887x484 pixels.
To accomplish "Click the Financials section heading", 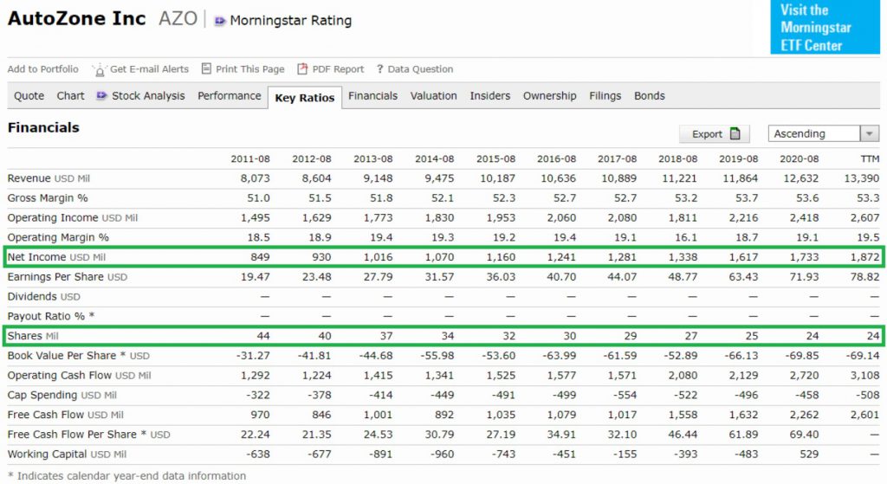I will click(43, 128).
